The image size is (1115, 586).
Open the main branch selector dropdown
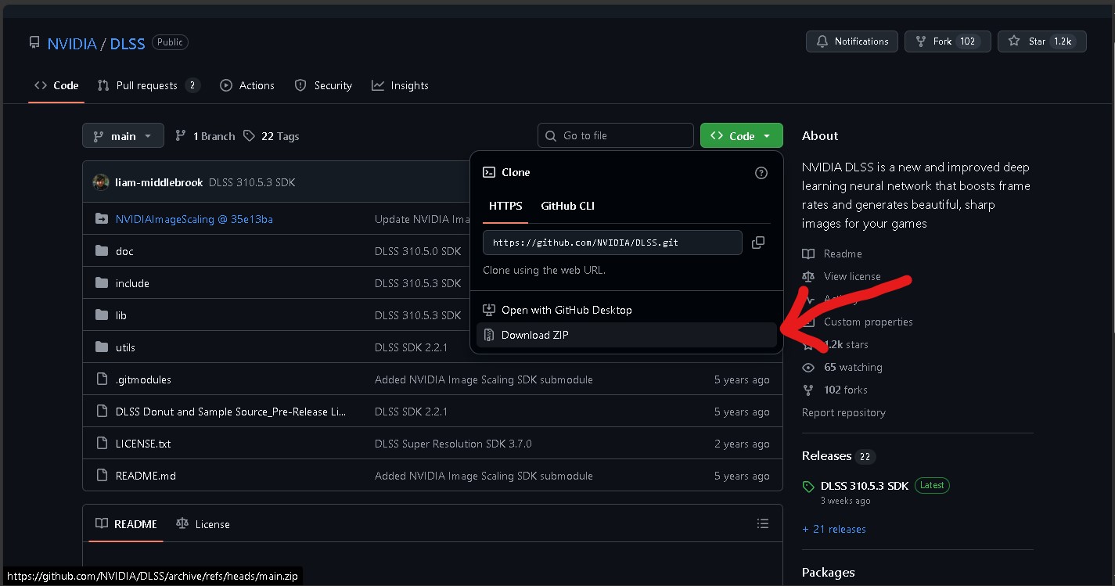(122, 135)
